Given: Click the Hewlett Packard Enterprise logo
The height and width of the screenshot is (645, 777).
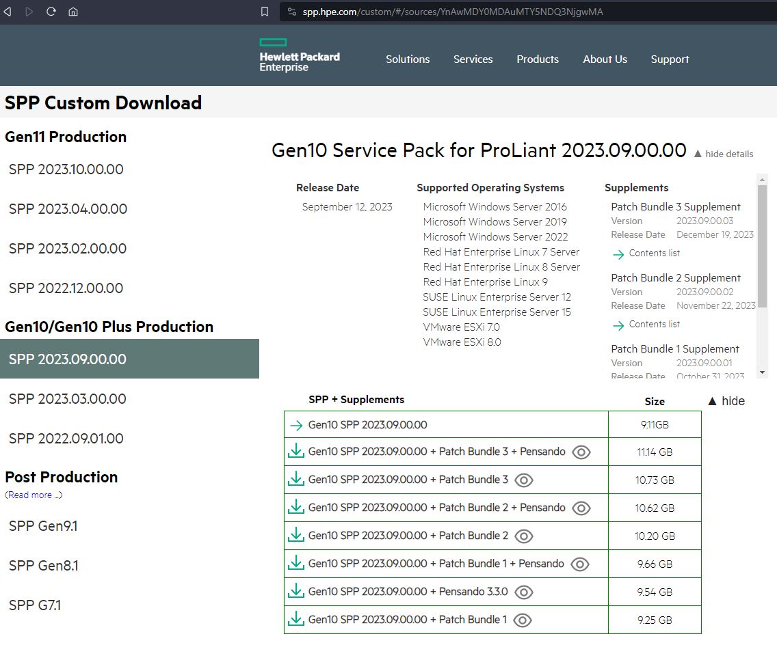Looking at the screenshot, I should tap(300, 56).
